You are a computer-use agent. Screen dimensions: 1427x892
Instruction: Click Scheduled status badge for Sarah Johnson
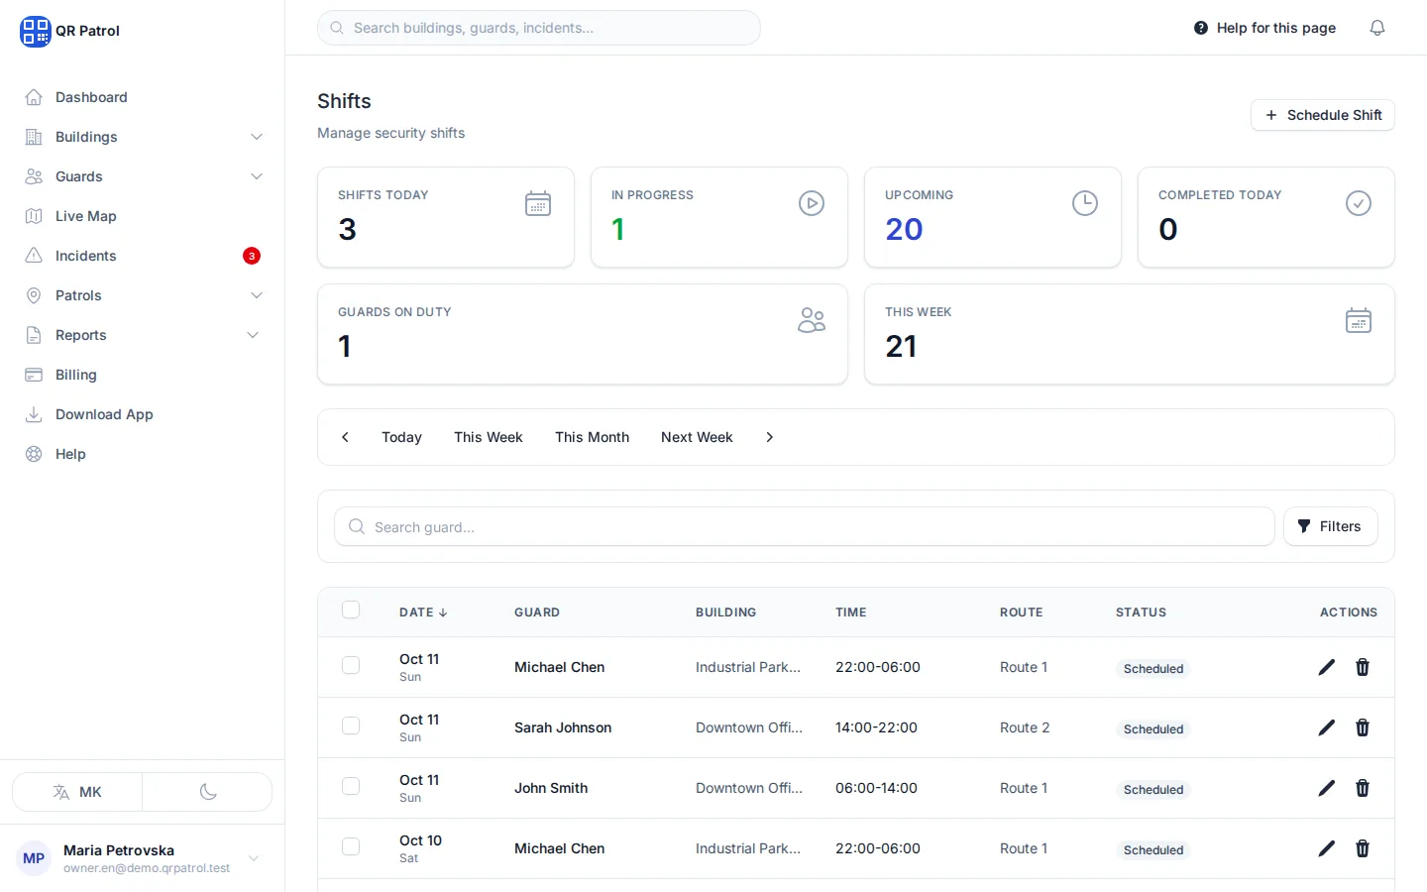1153,729
